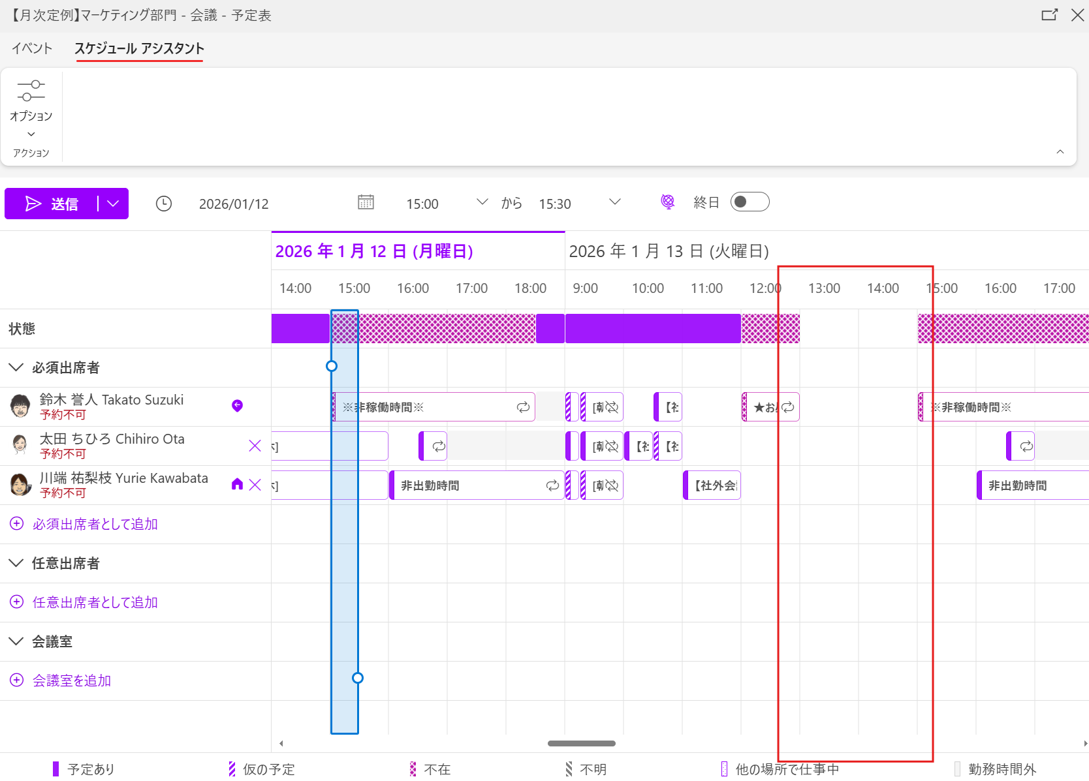Switch to the イベント tab
The image size is (1089, 781).
pos(32,48)
